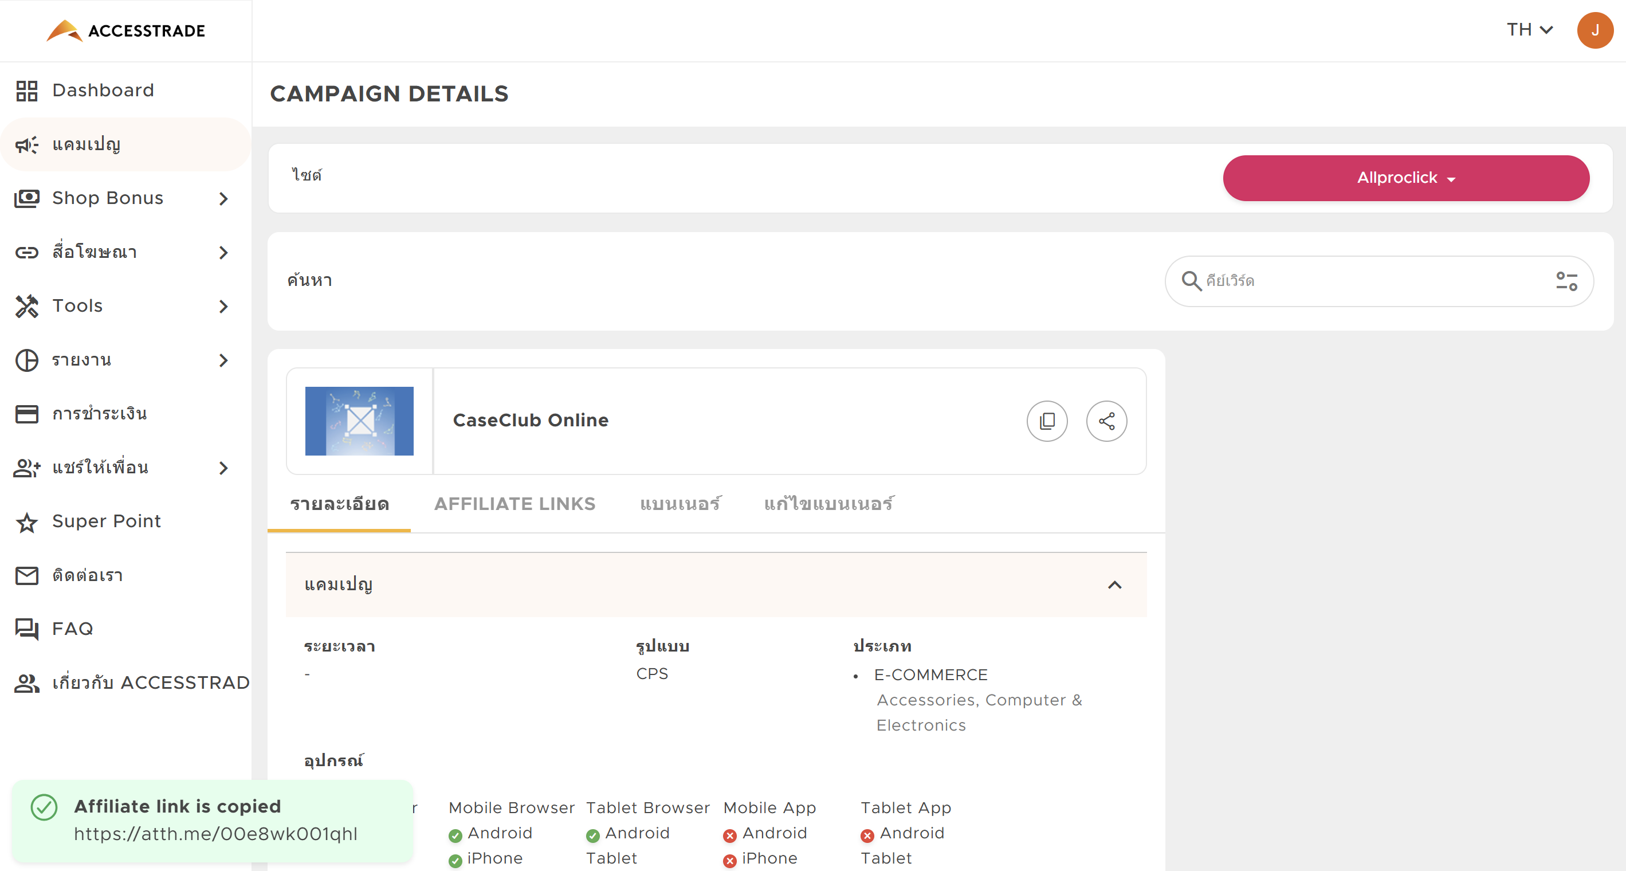Click the CaseClub Online campaign thumbnail
The width and height of the screenshot is (1626, 871).
[359, 421]
